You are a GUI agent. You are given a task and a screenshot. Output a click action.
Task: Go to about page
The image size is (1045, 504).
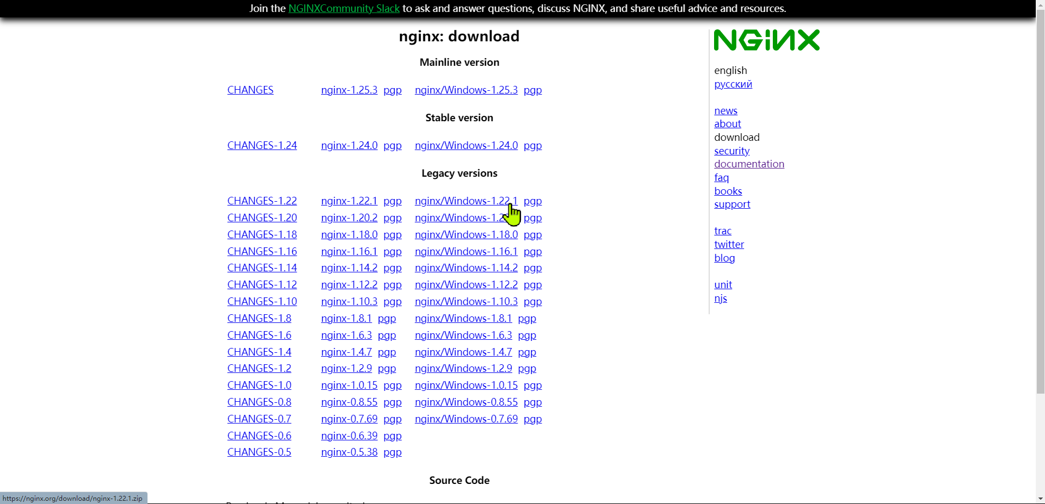[x=728, y=124]
